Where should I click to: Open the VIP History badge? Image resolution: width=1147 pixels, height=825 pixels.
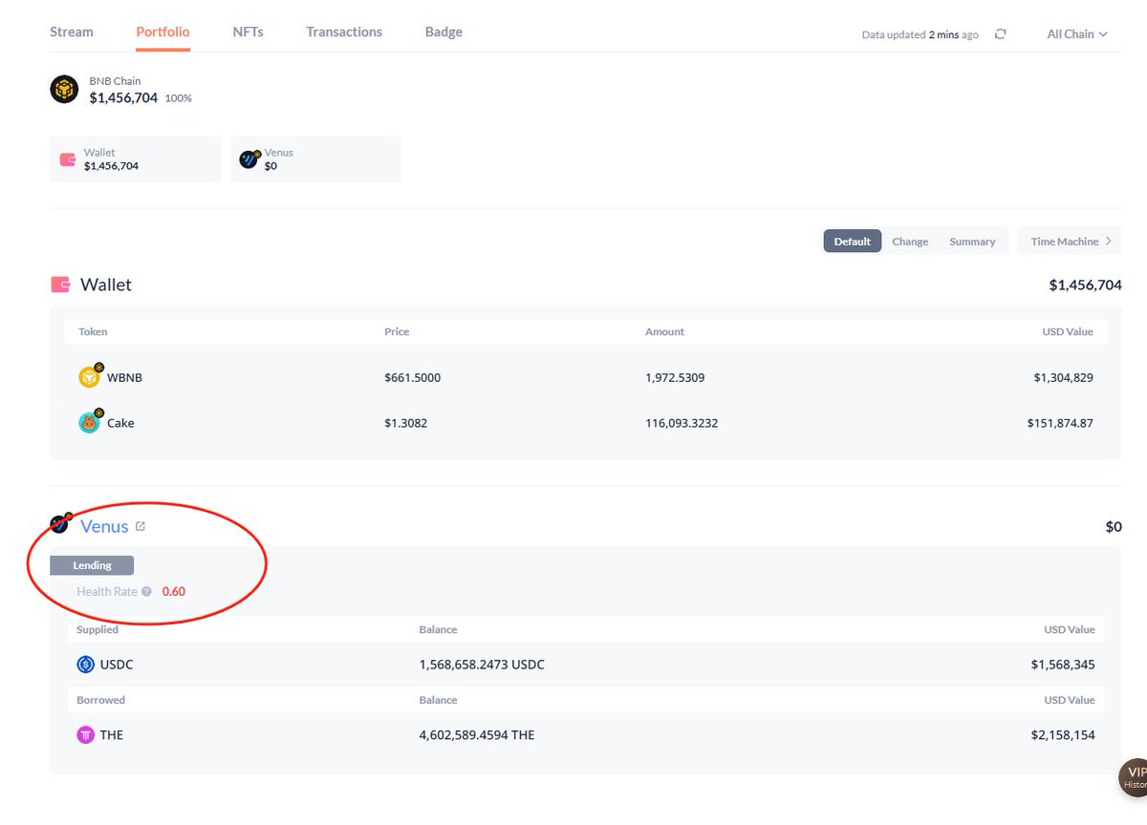pos(1133,777)
